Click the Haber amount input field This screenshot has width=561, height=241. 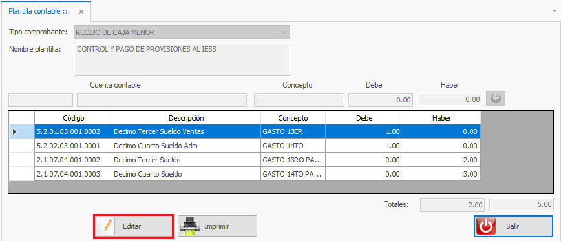point(450,99)
